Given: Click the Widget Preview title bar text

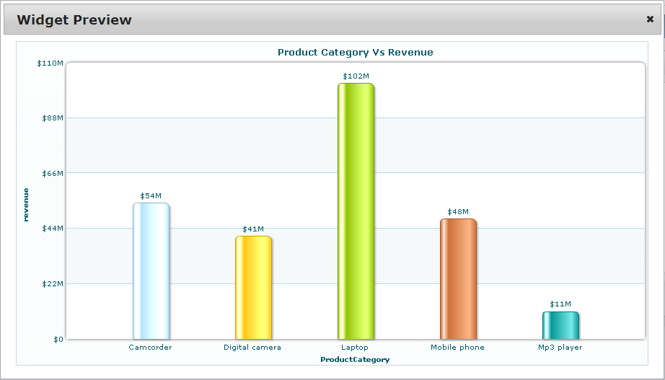Looking at the screenshot, I should tap(74, 20).
